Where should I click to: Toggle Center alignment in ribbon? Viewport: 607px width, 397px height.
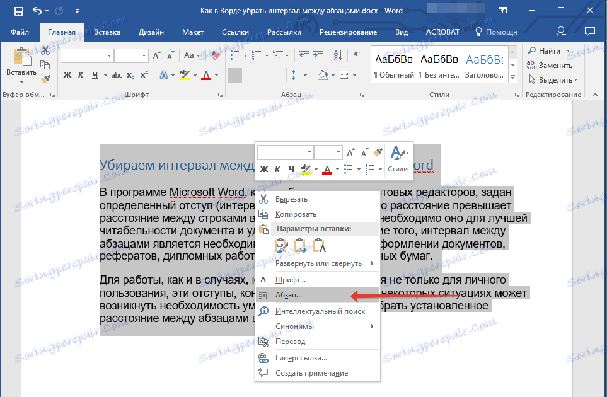[x=249, y=75]
